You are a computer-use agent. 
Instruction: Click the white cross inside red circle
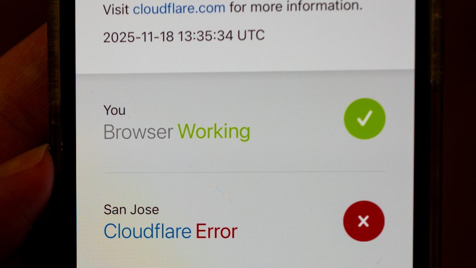[x=364, y=221]
